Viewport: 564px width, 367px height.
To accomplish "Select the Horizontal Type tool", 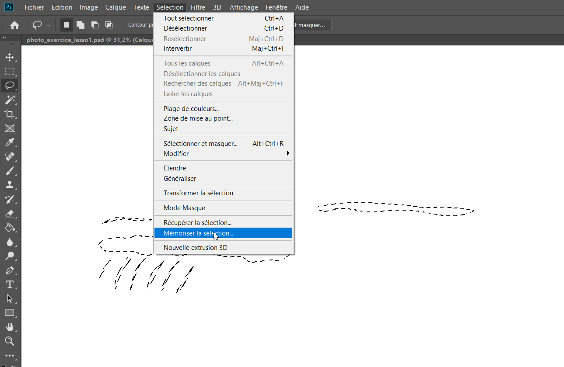I will 10,284.
